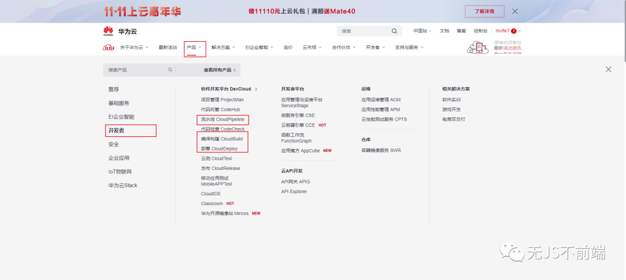Select the 安全 category
The width and height of the screenshot is (626, 280).
114,144
